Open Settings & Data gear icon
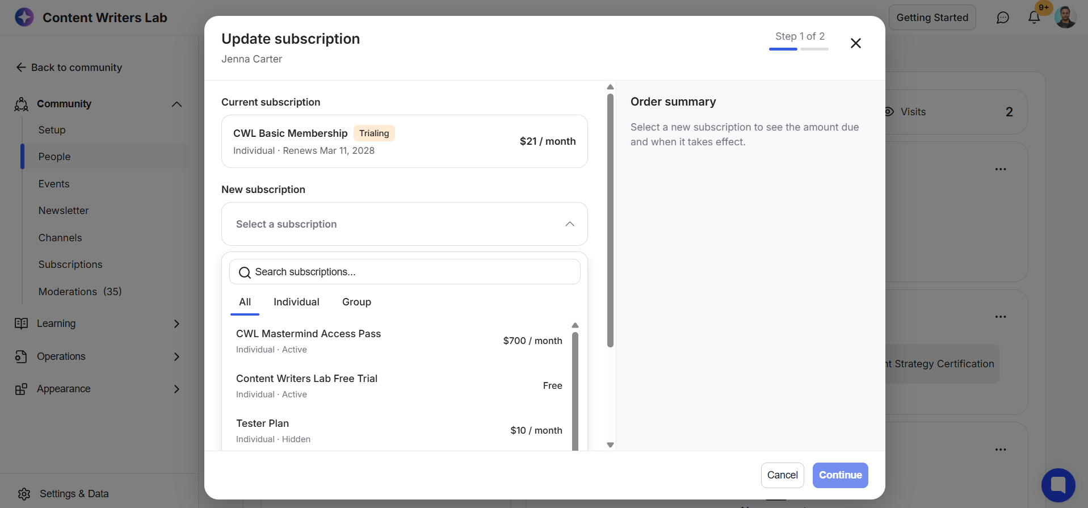1088x508 pixels. pos(24,494)
